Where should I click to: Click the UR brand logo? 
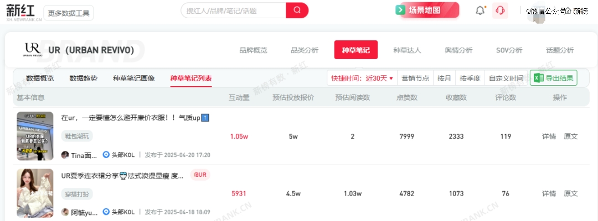[x=33, y=50]
